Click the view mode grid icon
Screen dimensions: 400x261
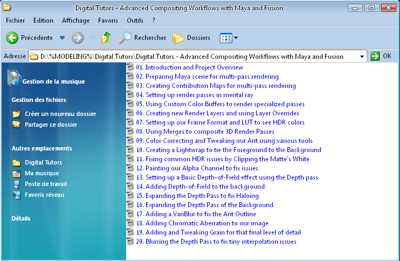pyautogui.click(x=226, y=38)
